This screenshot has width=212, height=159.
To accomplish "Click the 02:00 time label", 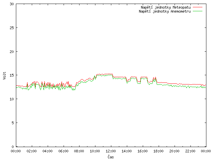I will point(32,151).
